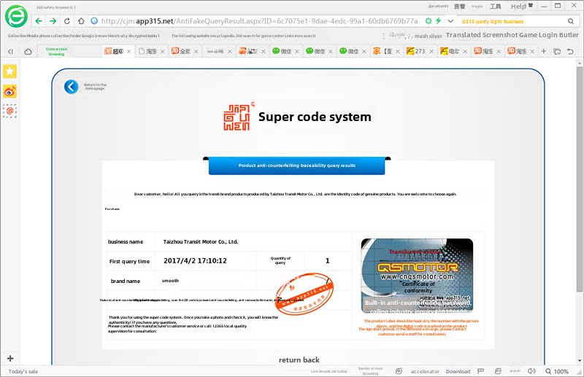
Task: Click 'Cross screen browsing' in tab bar
Action: tap(57, 51)
